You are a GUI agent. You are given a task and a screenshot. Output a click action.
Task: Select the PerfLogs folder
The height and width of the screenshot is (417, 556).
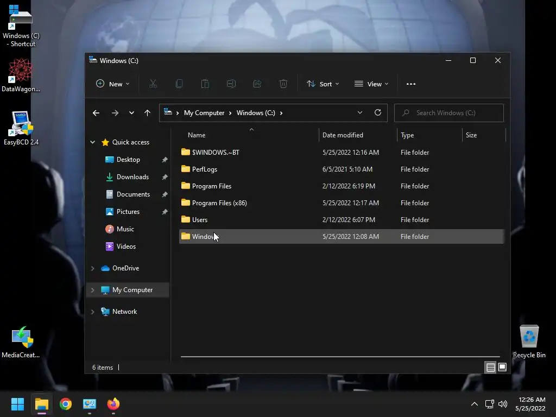pos(342,169)
